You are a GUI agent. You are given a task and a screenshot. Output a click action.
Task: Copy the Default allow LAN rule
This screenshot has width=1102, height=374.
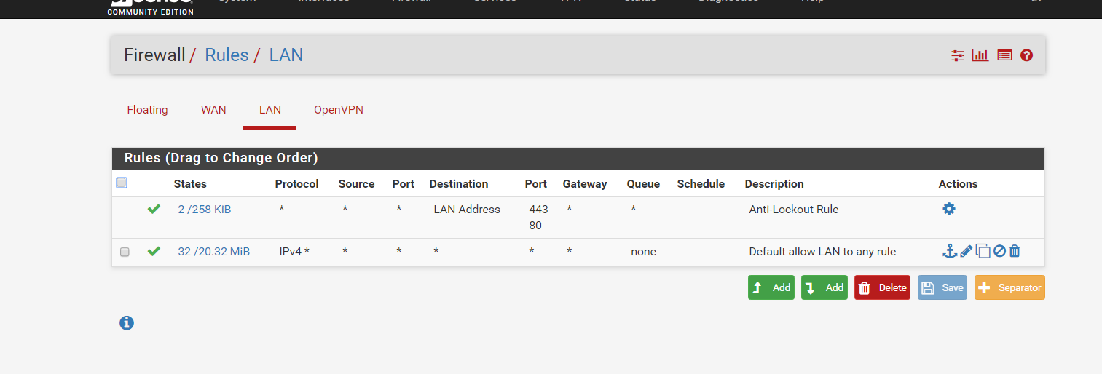click(983, 251)
